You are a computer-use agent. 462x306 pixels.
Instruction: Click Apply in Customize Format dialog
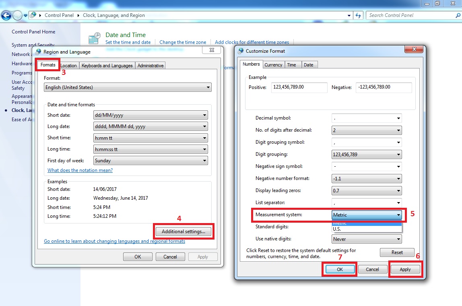point(405,269)
